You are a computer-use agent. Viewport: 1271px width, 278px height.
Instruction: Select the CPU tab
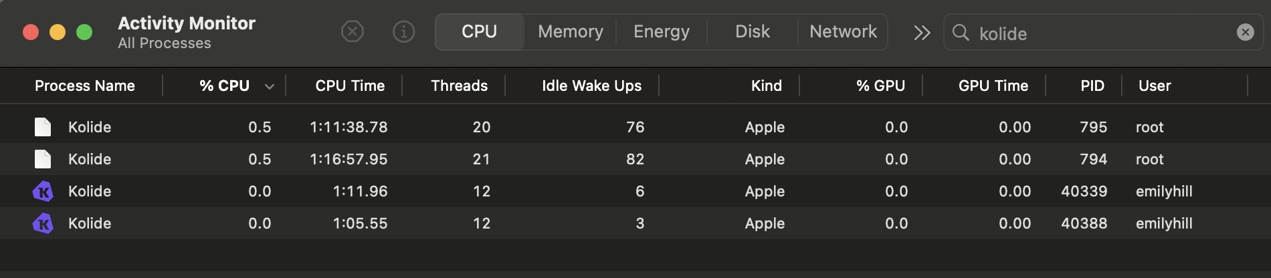pyautogui.click(x=479, y=32)
